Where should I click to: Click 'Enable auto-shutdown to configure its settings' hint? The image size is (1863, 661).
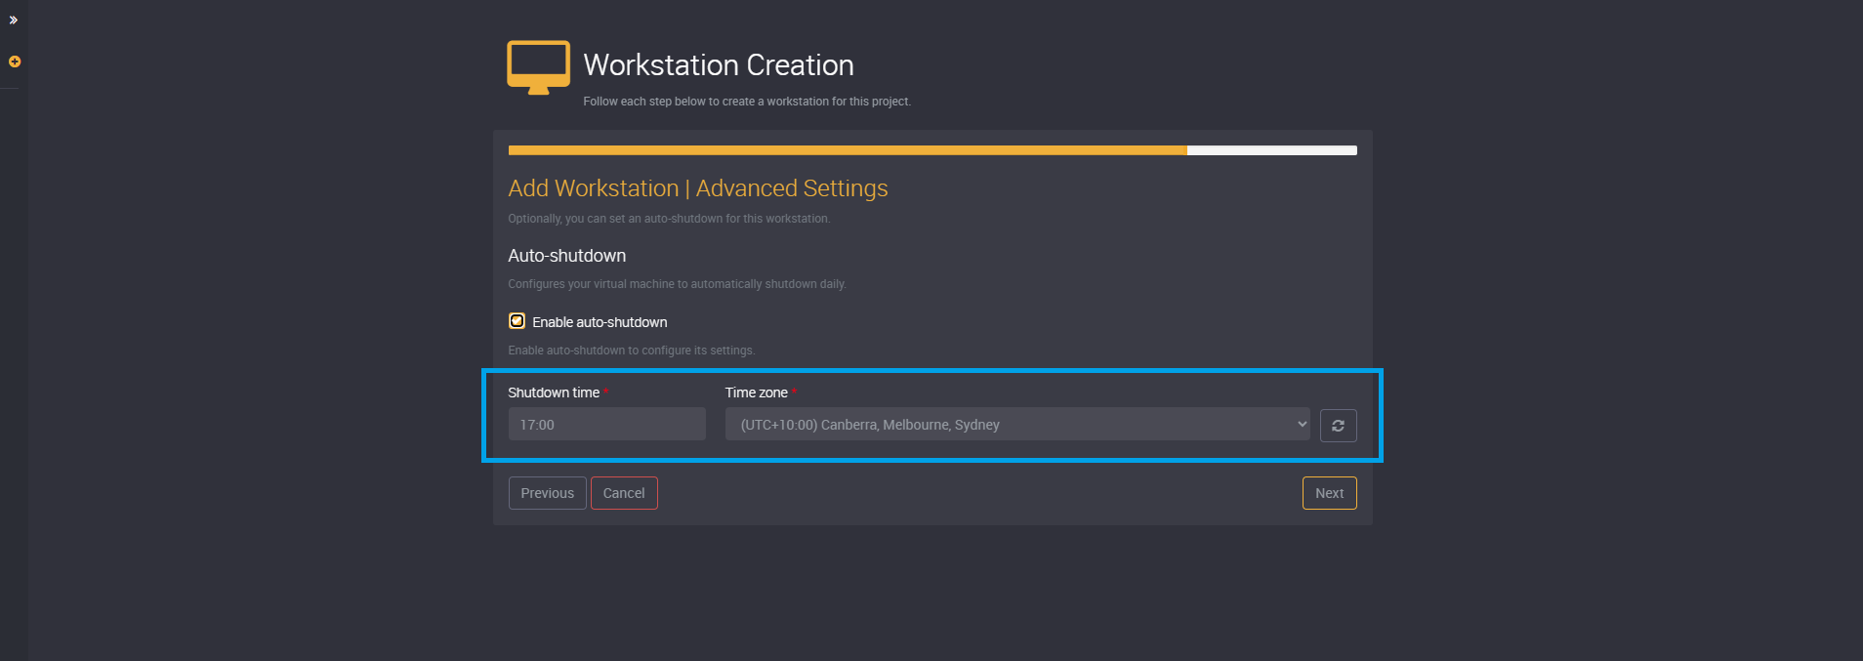point(631,351)
